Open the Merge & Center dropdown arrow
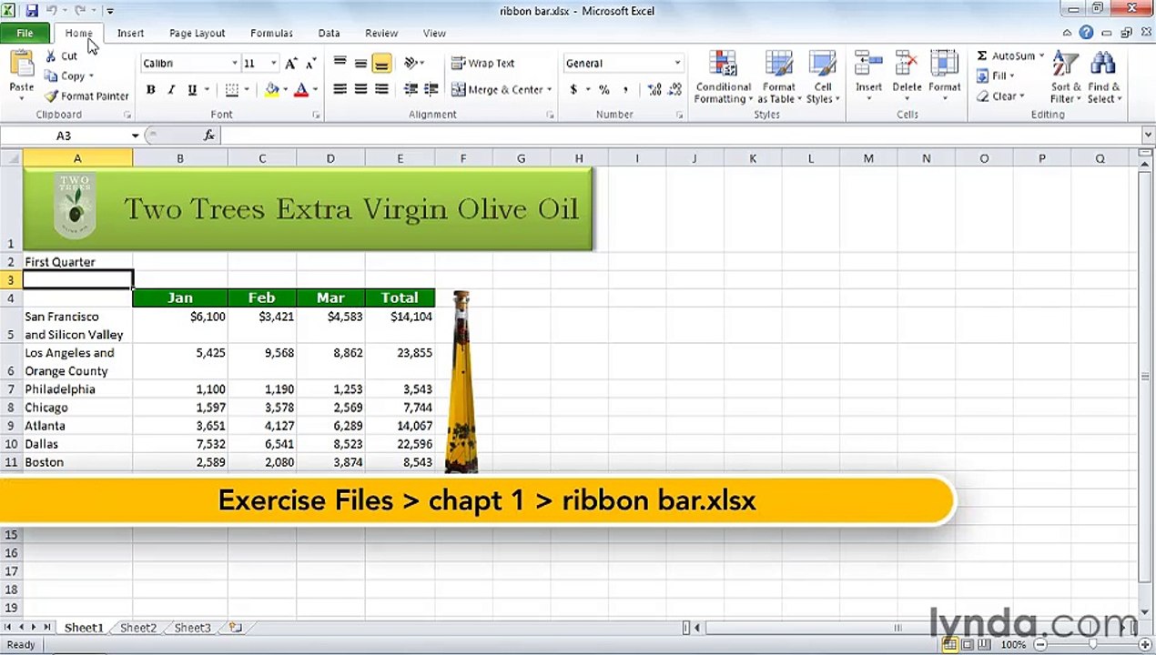 coord(550,90)
